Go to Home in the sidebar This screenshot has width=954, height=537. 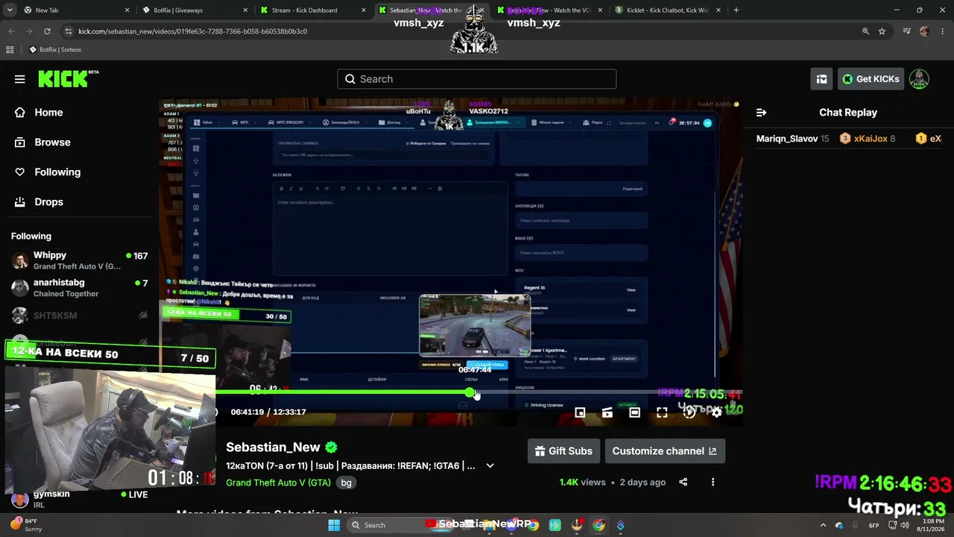coord(48,113)
